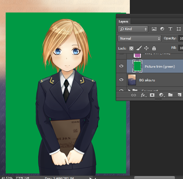Image resolution: width=183 pixels, height=179 pixels.
Task: Click the Picture trim (green) layer name
Action: click(x=160, y=67)
